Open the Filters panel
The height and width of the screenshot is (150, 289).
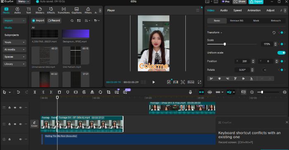tap(88, 10)
